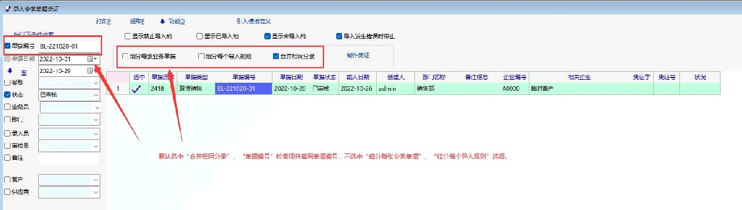Toggle 合并相同分录 checkbox
This screenshot has height=210, width=742.
(x=276, y=57)
